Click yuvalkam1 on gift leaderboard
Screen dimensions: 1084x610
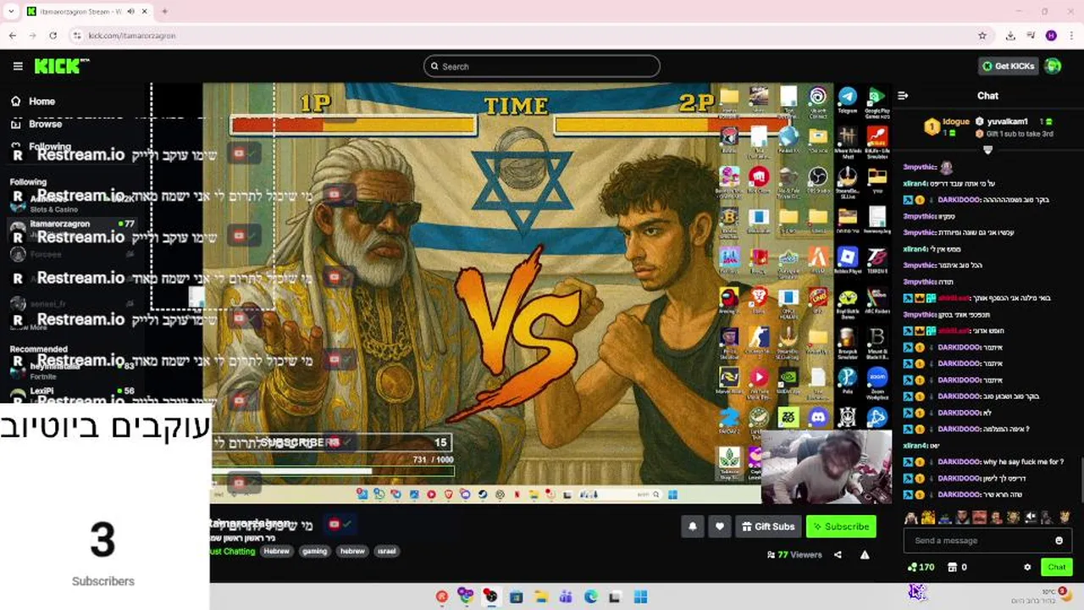pyautogui.click(x=1007, y=122)
